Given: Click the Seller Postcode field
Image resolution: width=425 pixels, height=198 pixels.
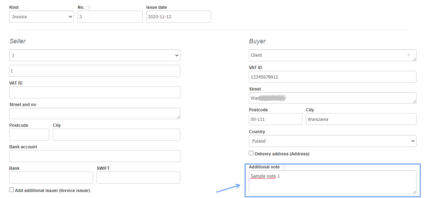Looking at the screenshot, I should click(29, 135).
